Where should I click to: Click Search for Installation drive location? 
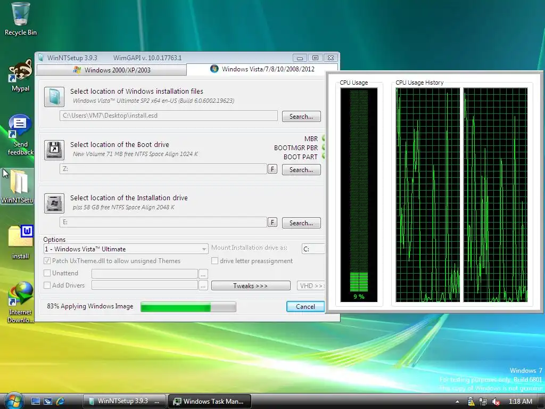pos(301,223)
